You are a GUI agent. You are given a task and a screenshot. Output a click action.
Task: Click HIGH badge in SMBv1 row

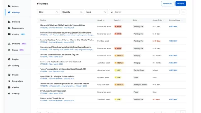pyautogui.click(x=118, y=26)
